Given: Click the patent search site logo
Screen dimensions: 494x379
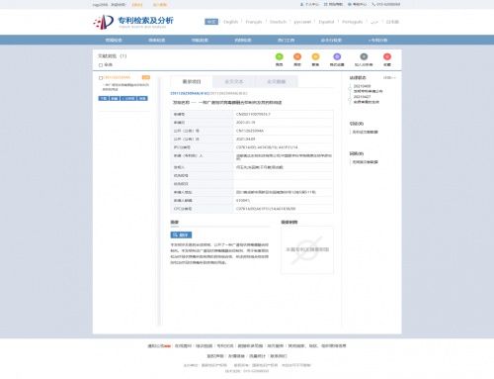Looking at the screenshot, I should click(133, 22).
